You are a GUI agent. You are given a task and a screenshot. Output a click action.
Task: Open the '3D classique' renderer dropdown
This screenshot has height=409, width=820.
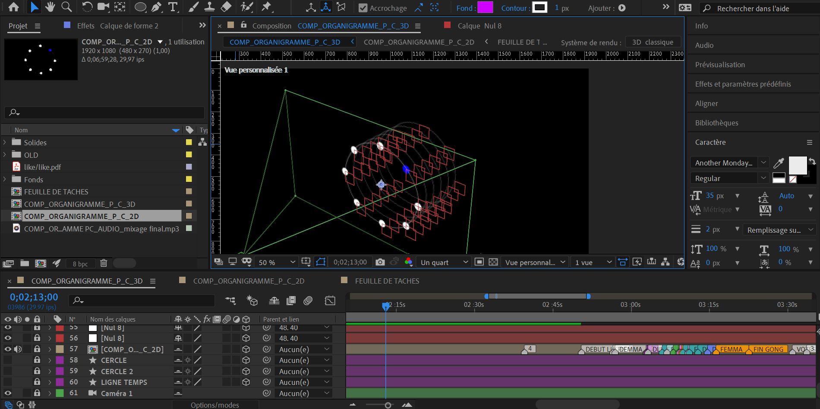(x=653, y=42)
